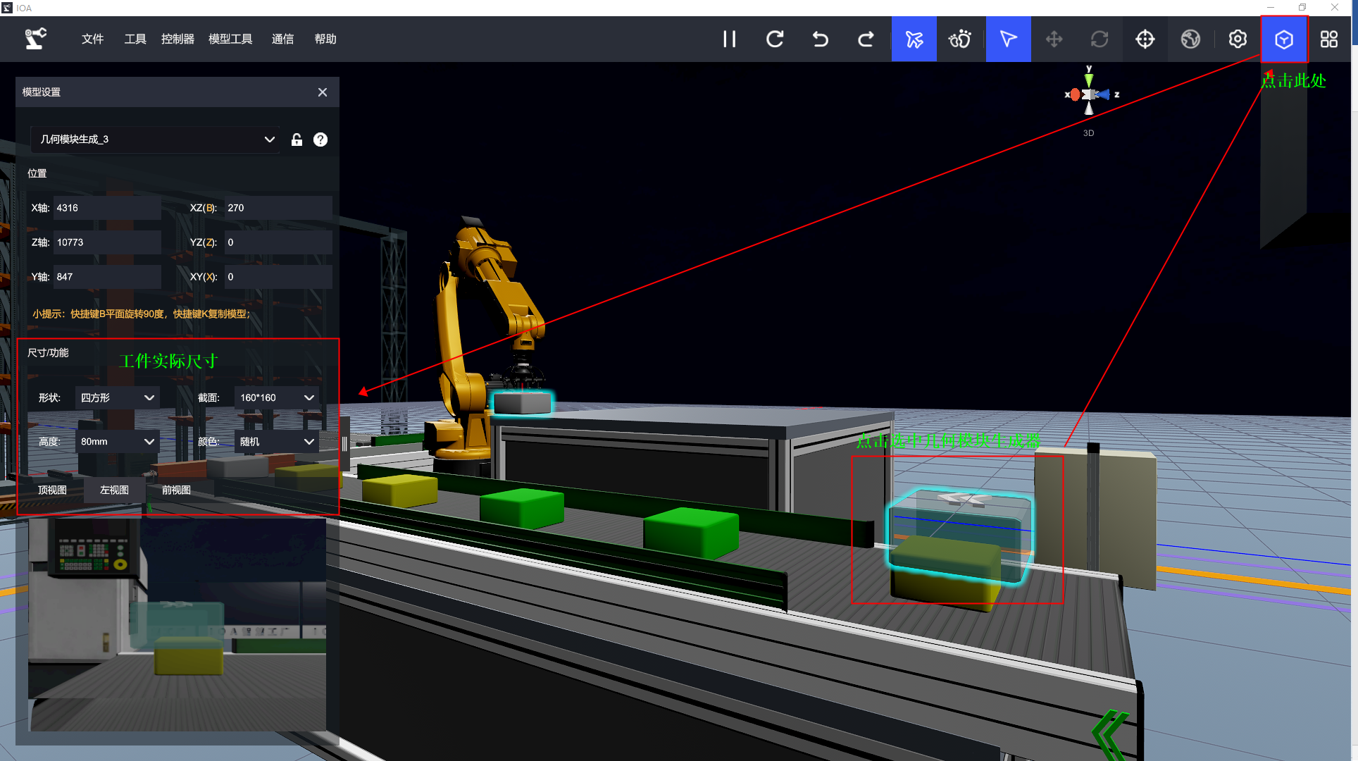
Task: Expand the 截面 160*160 dropdown
Action: pos(277,397)
